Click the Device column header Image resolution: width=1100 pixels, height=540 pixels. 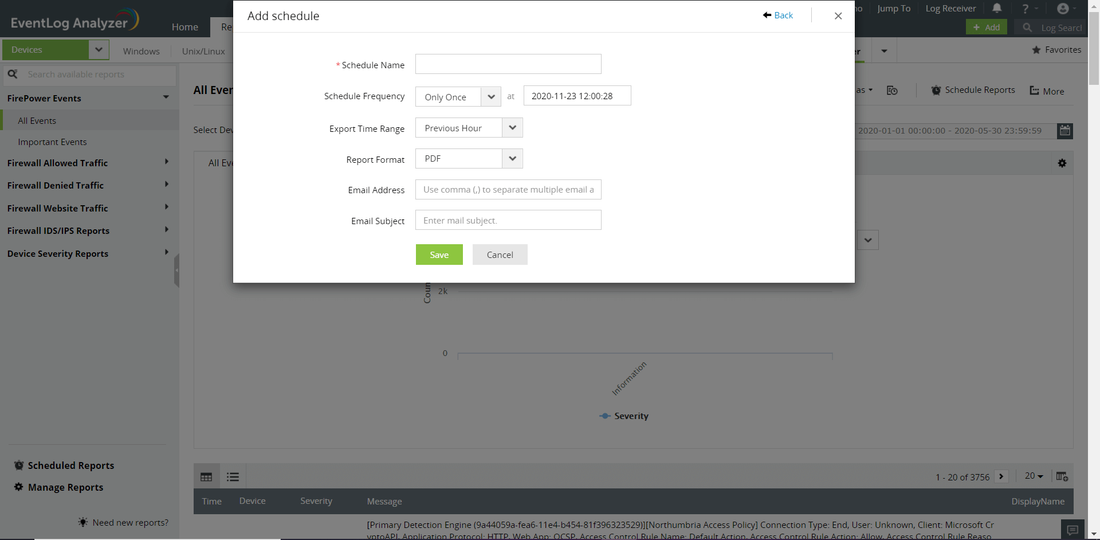coord(252,501)
